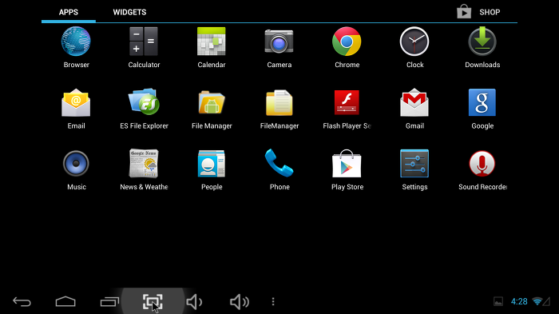Open the Google search app

(482, 103)
